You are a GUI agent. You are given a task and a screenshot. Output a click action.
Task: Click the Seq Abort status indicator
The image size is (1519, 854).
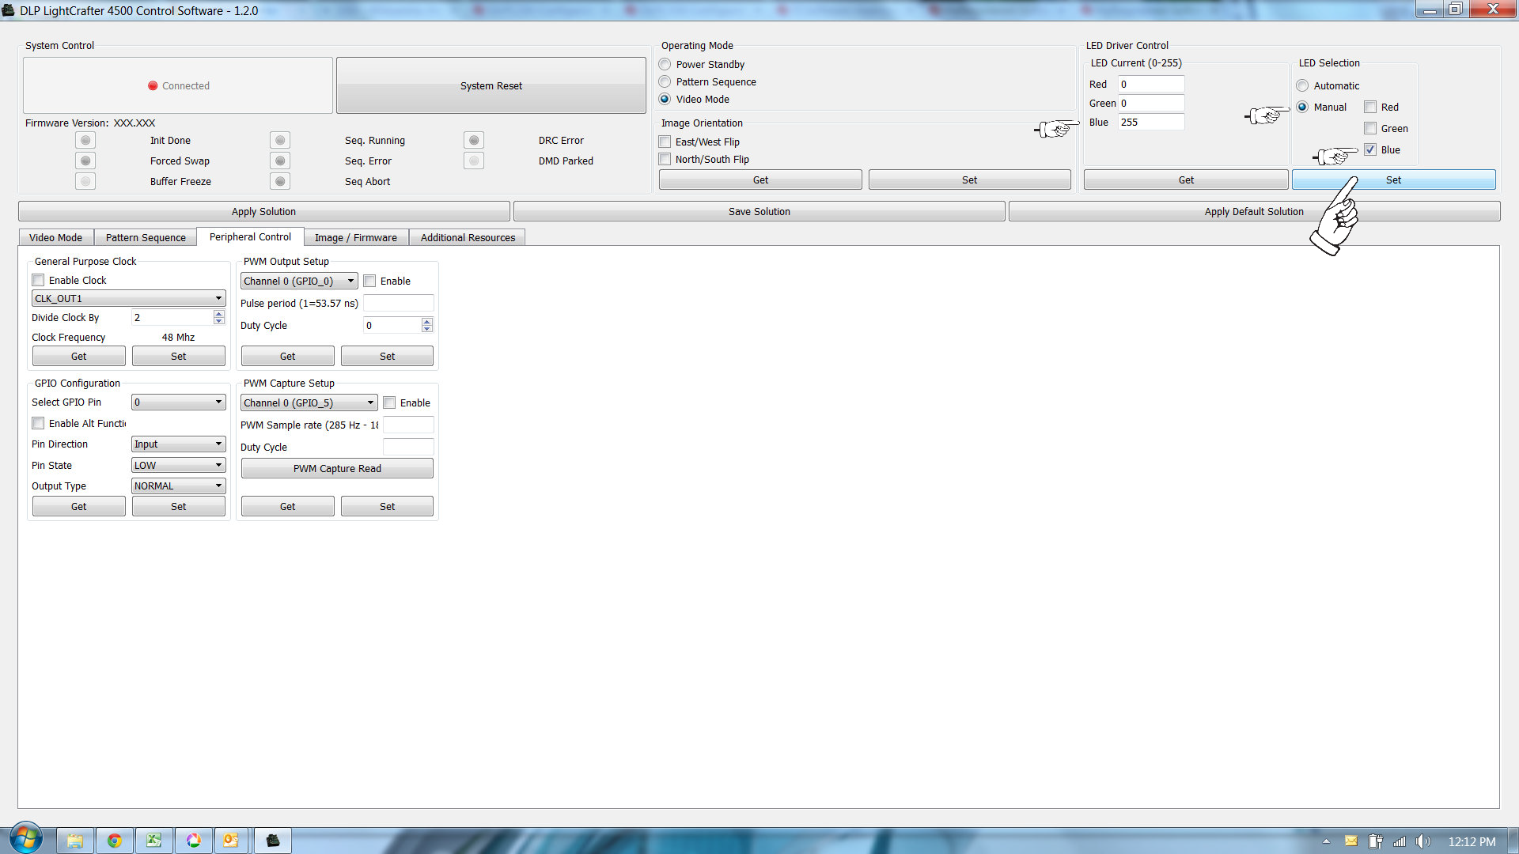[x=280, y=181]
